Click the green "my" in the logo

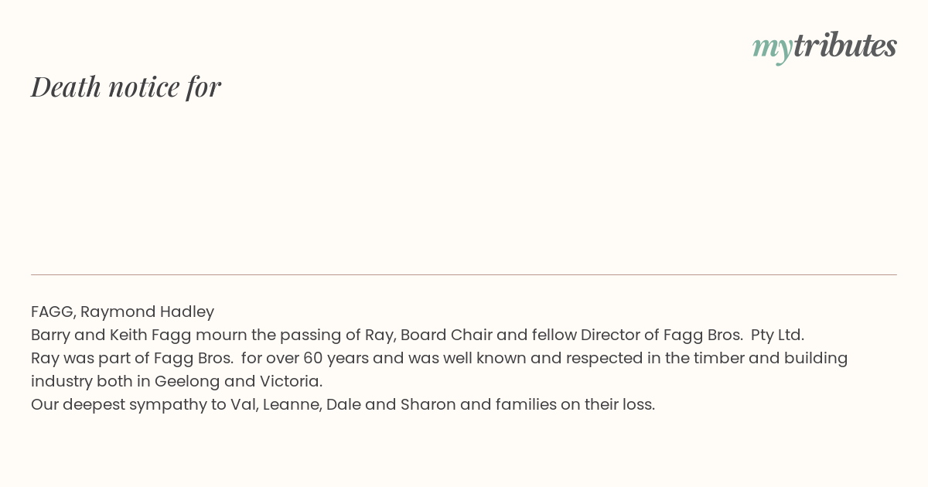(x=772, y=48)
